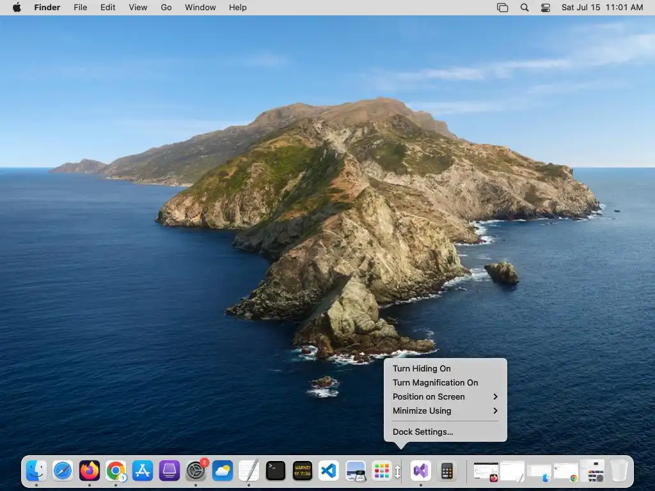Choose Dock Settings… from the context menu
Image resolution: width=655 pixels, height=491 pixels.
click(423, 432)
